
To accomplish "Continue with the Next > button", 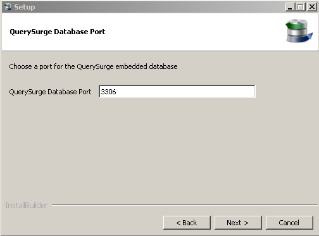I will pos(238,223).
